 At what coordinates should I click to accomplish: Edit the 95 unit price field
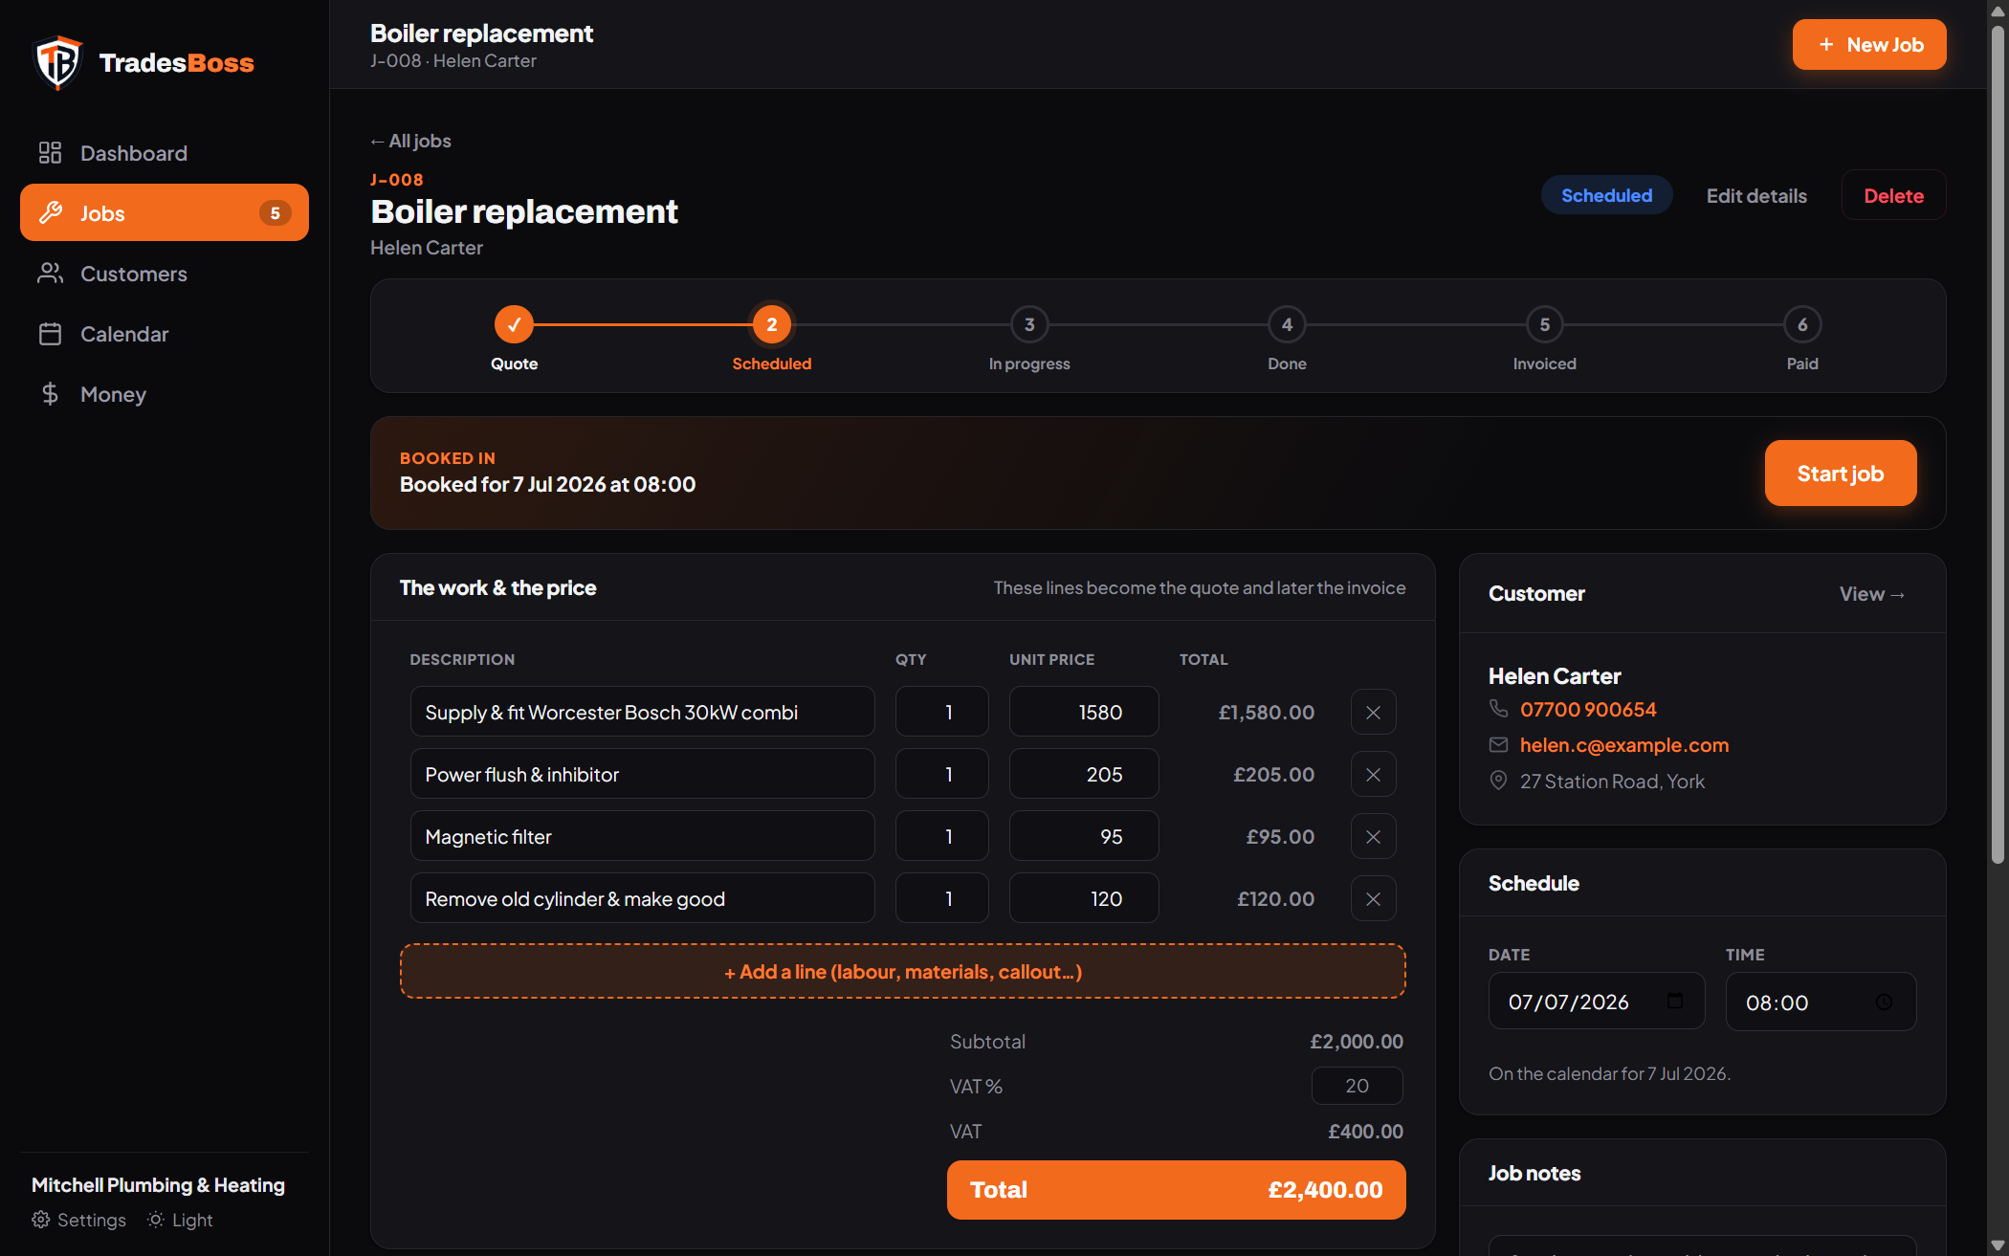tap(1084, 836)
